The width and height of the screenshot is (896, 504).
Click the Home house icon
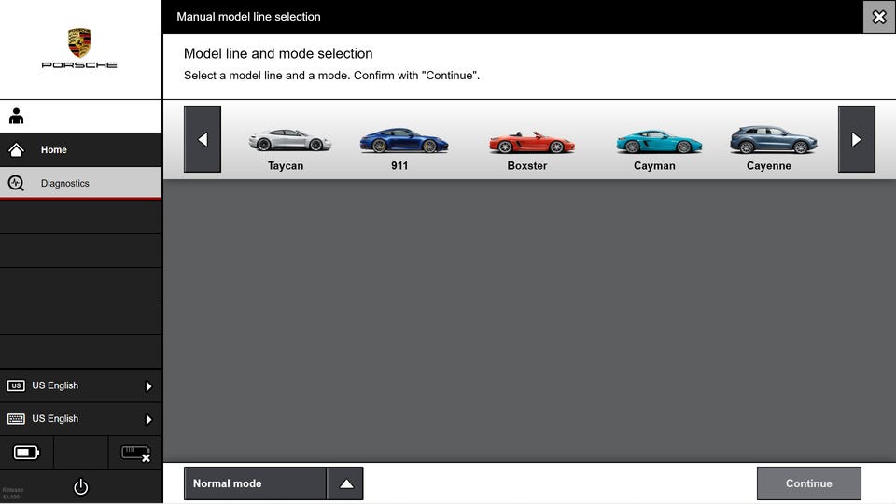pyautogui.click(x=16, y=149)
